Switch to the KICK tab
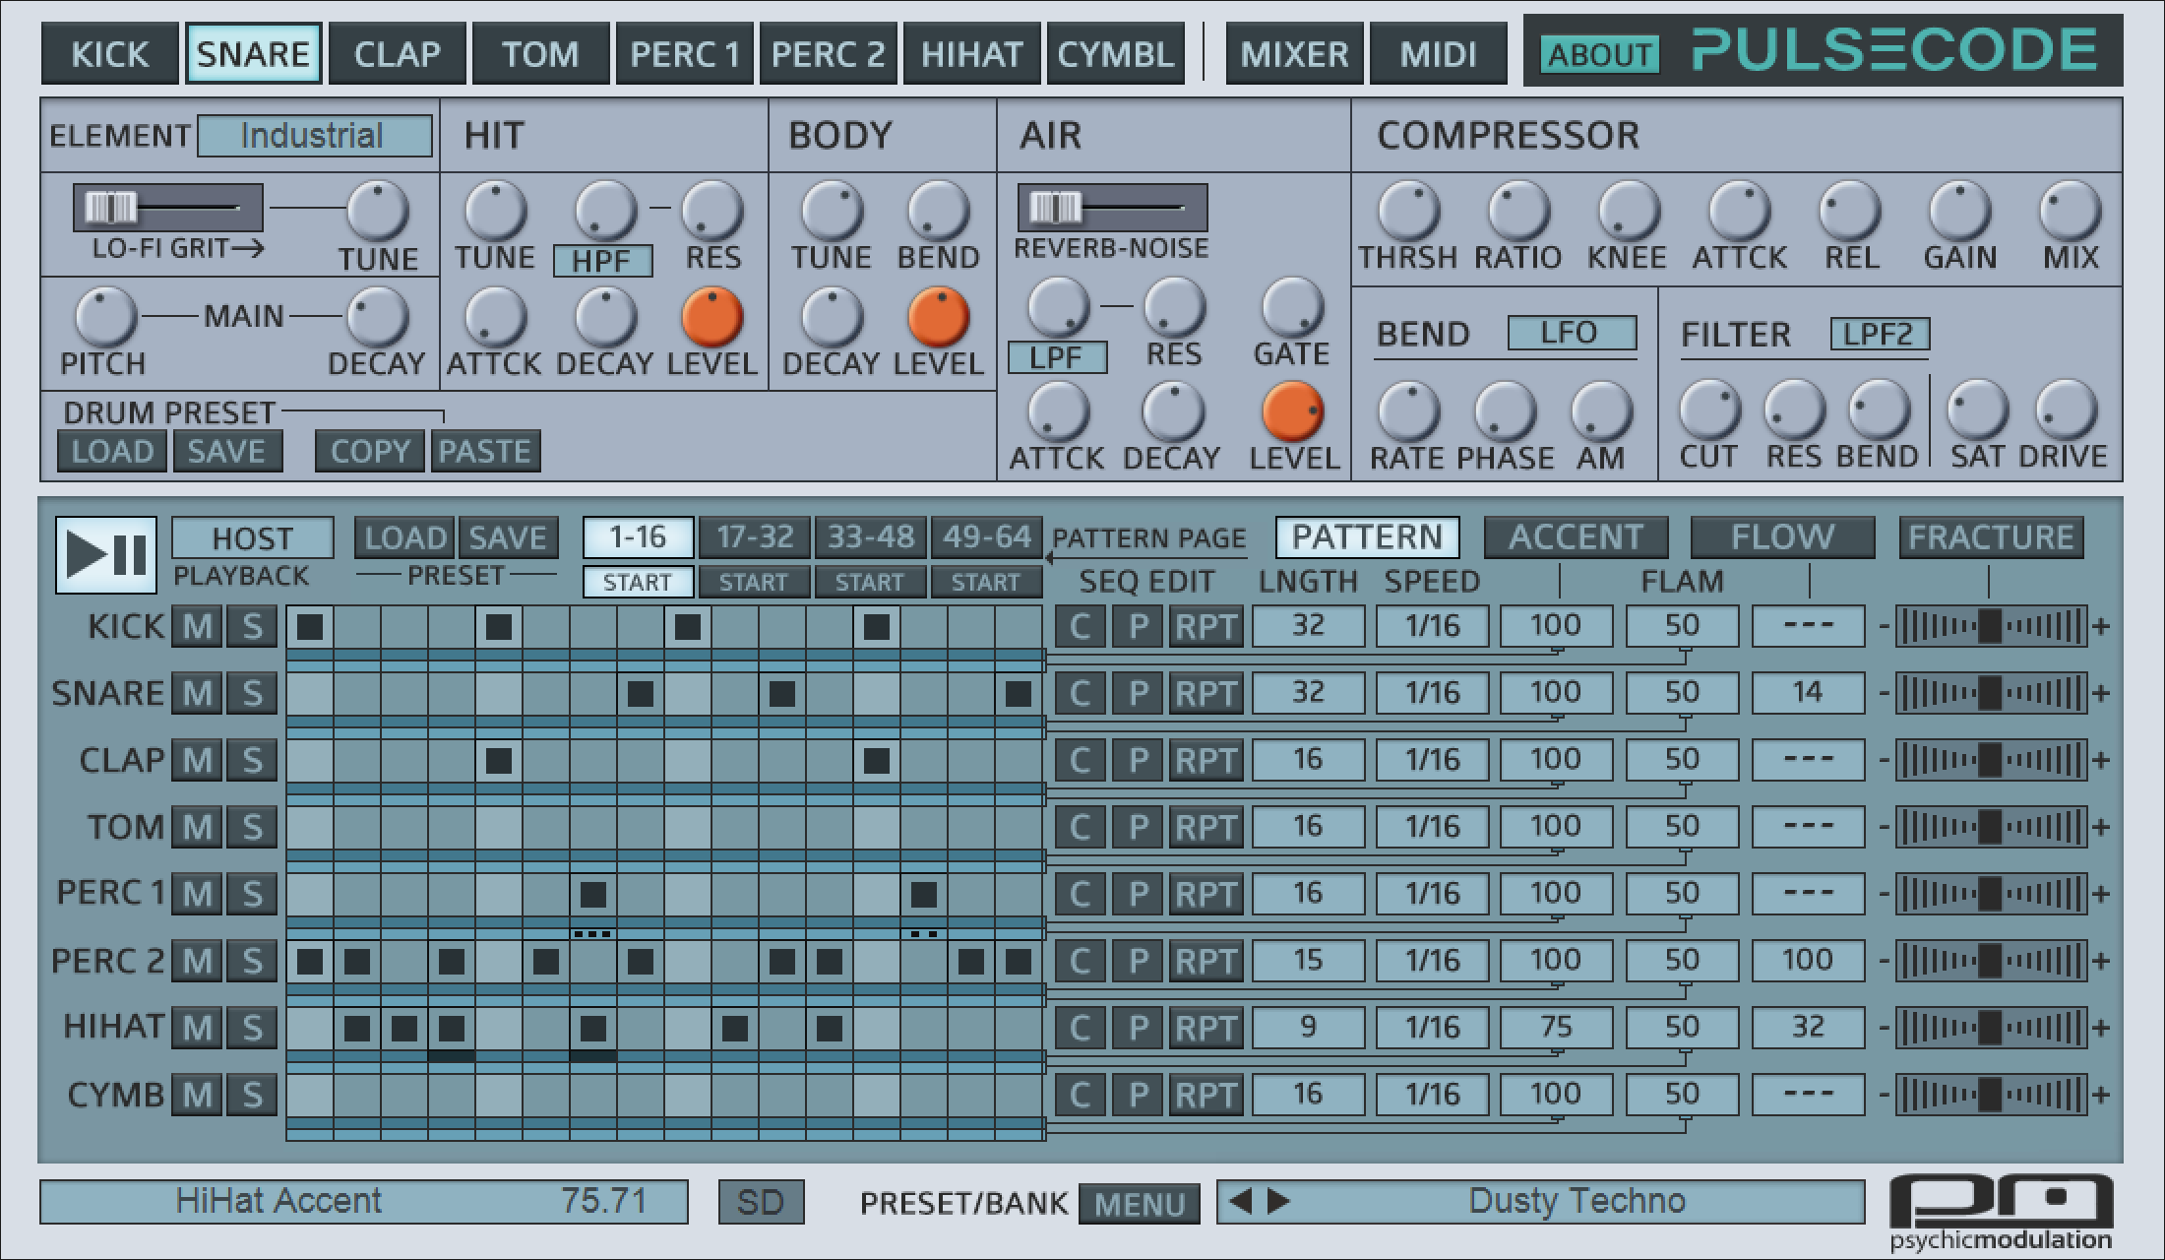Viewport: 2165px width, 1260px height. pos(109,53)
